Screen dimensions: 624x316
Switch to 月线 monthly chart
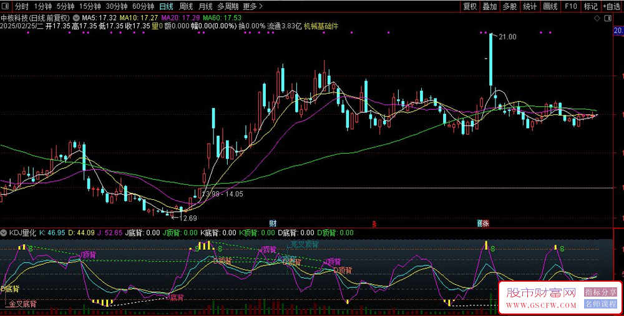(205, 6)
